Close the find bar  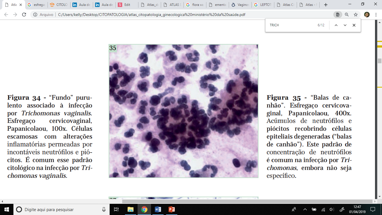354,25
